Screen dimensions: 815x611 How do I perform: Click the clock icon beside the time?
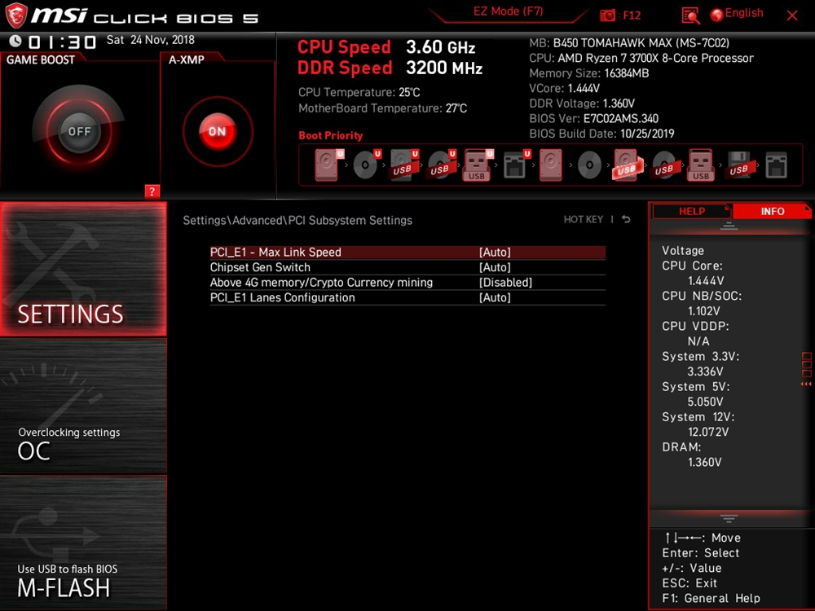[x=15, y=41]
